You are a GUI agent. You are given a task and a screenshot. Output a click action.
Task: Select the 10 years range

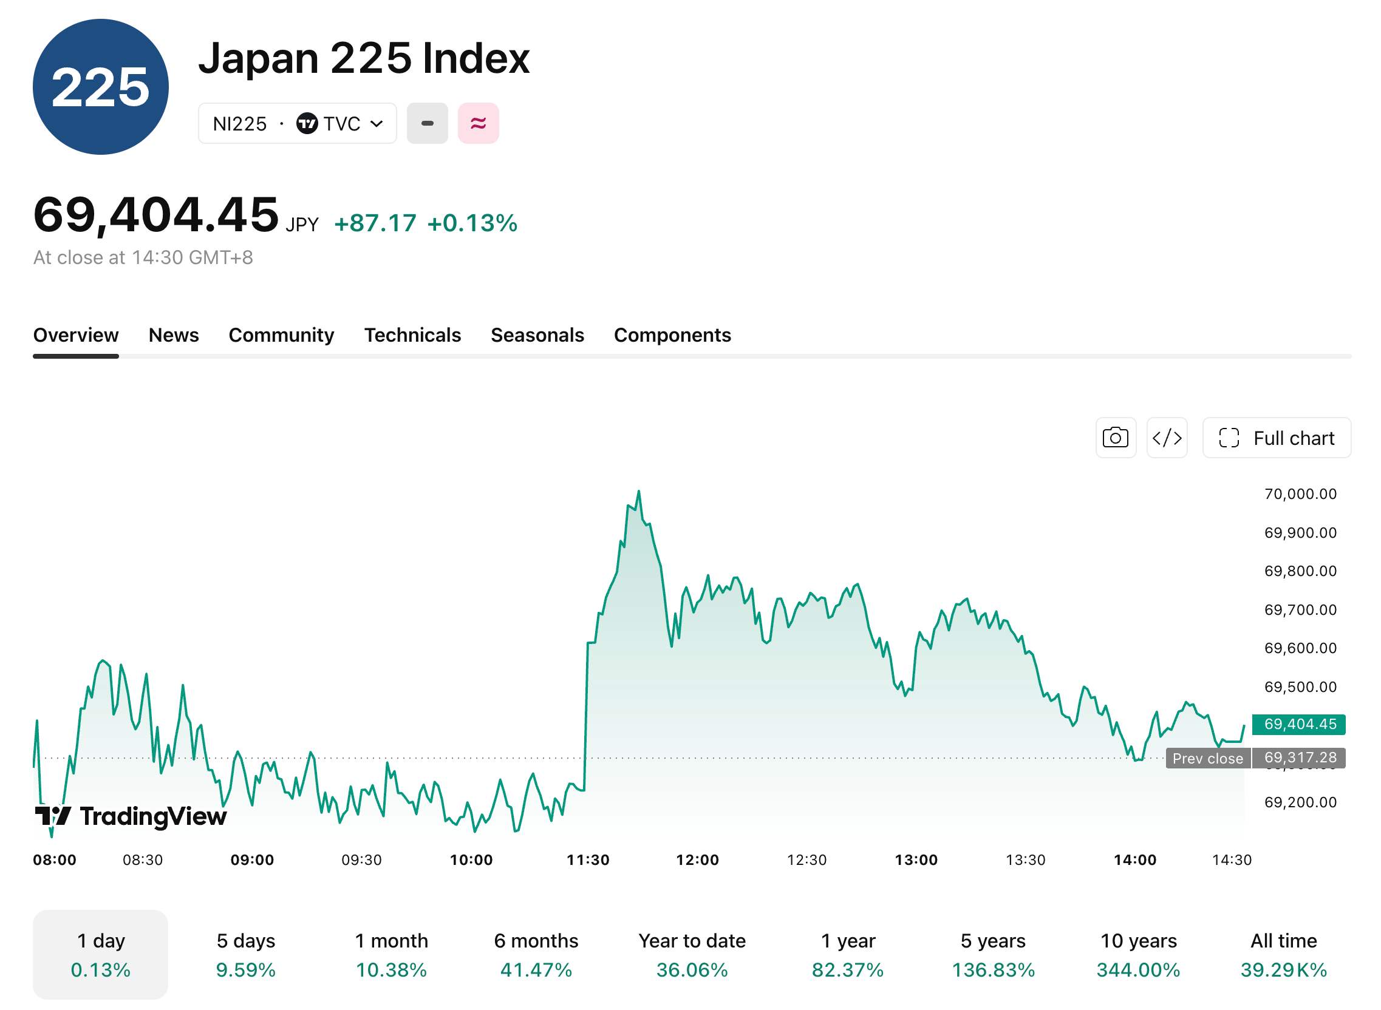click(1139, 954)
